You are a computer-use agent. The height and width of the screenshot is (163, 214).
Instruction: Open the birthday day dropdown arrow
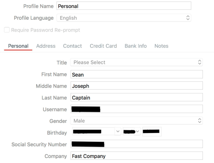(138, 131)
